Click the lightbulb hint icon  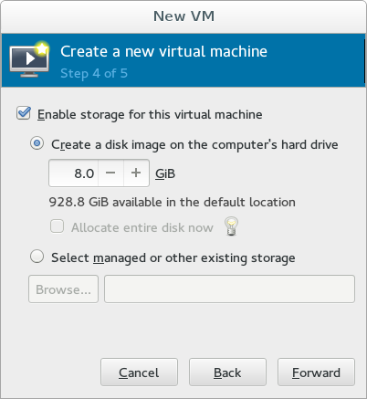click(231, 226)
